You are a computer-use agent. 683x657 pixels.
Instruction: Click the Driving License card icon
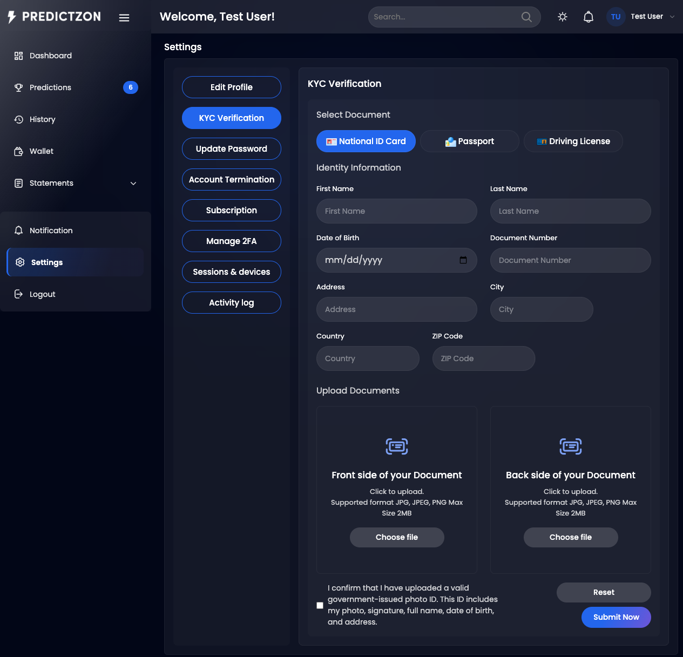tap(542, 141)
